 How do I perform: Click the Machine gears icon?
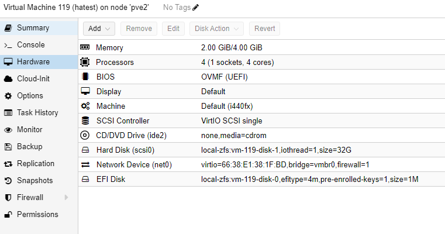point(85,106)
